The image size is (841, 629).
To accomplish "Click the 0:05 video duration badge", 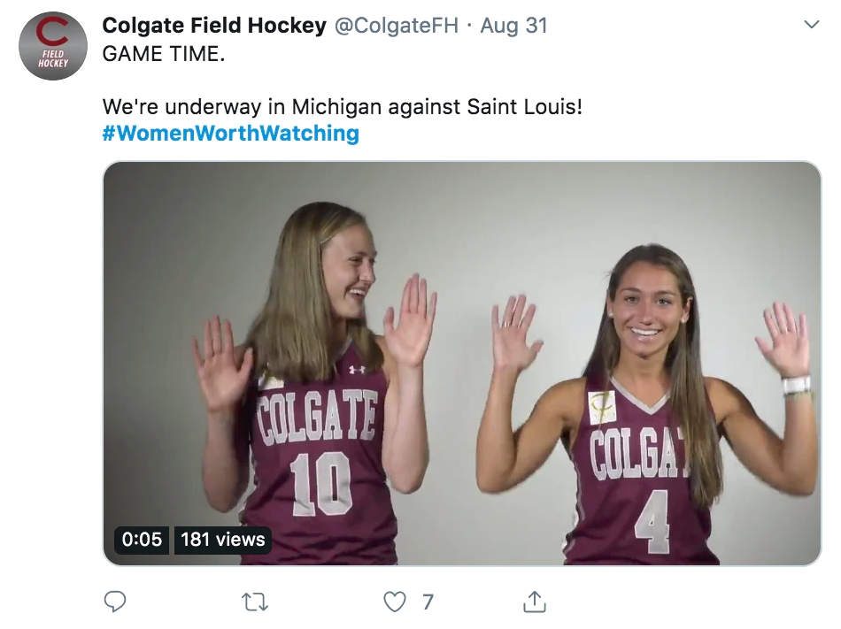I will (x=142, y=539).
